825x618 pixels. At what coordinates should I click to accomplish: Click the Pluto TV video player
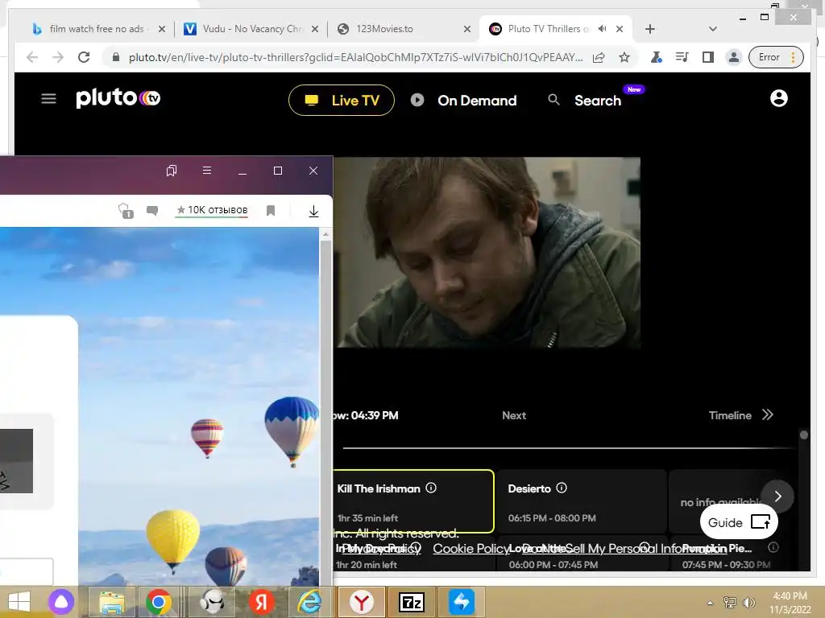click(x=487, y=252)
